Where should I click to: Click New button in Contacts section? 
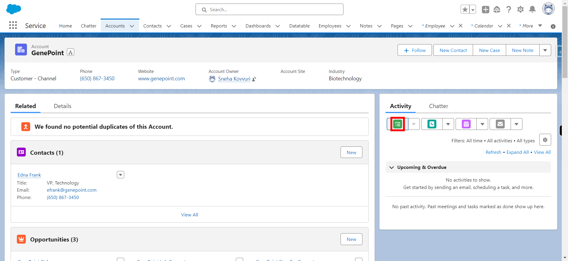[x=351, y=152]
